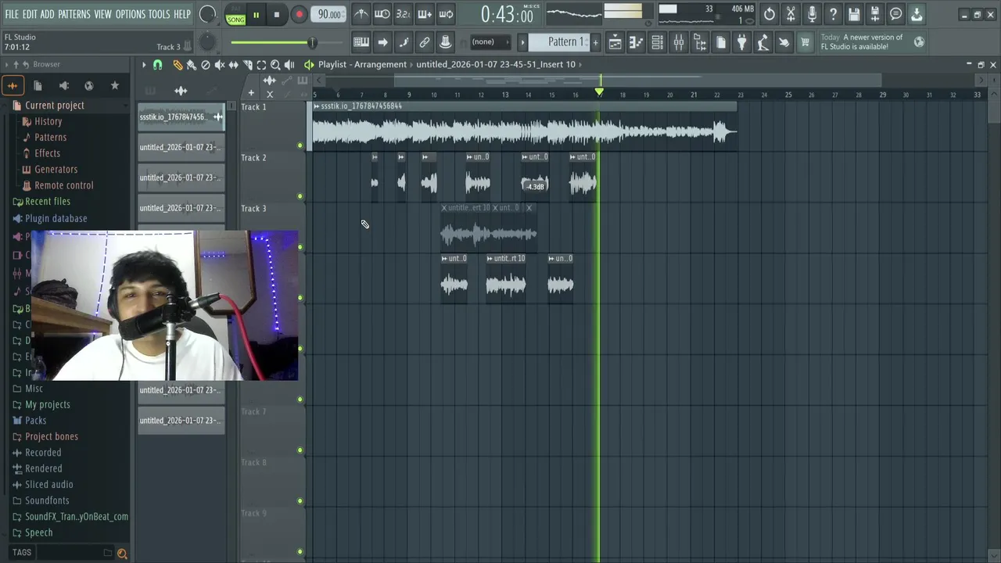1001x563 pixels.
Task: Open the PATTERNS menu
Action: 74,14
